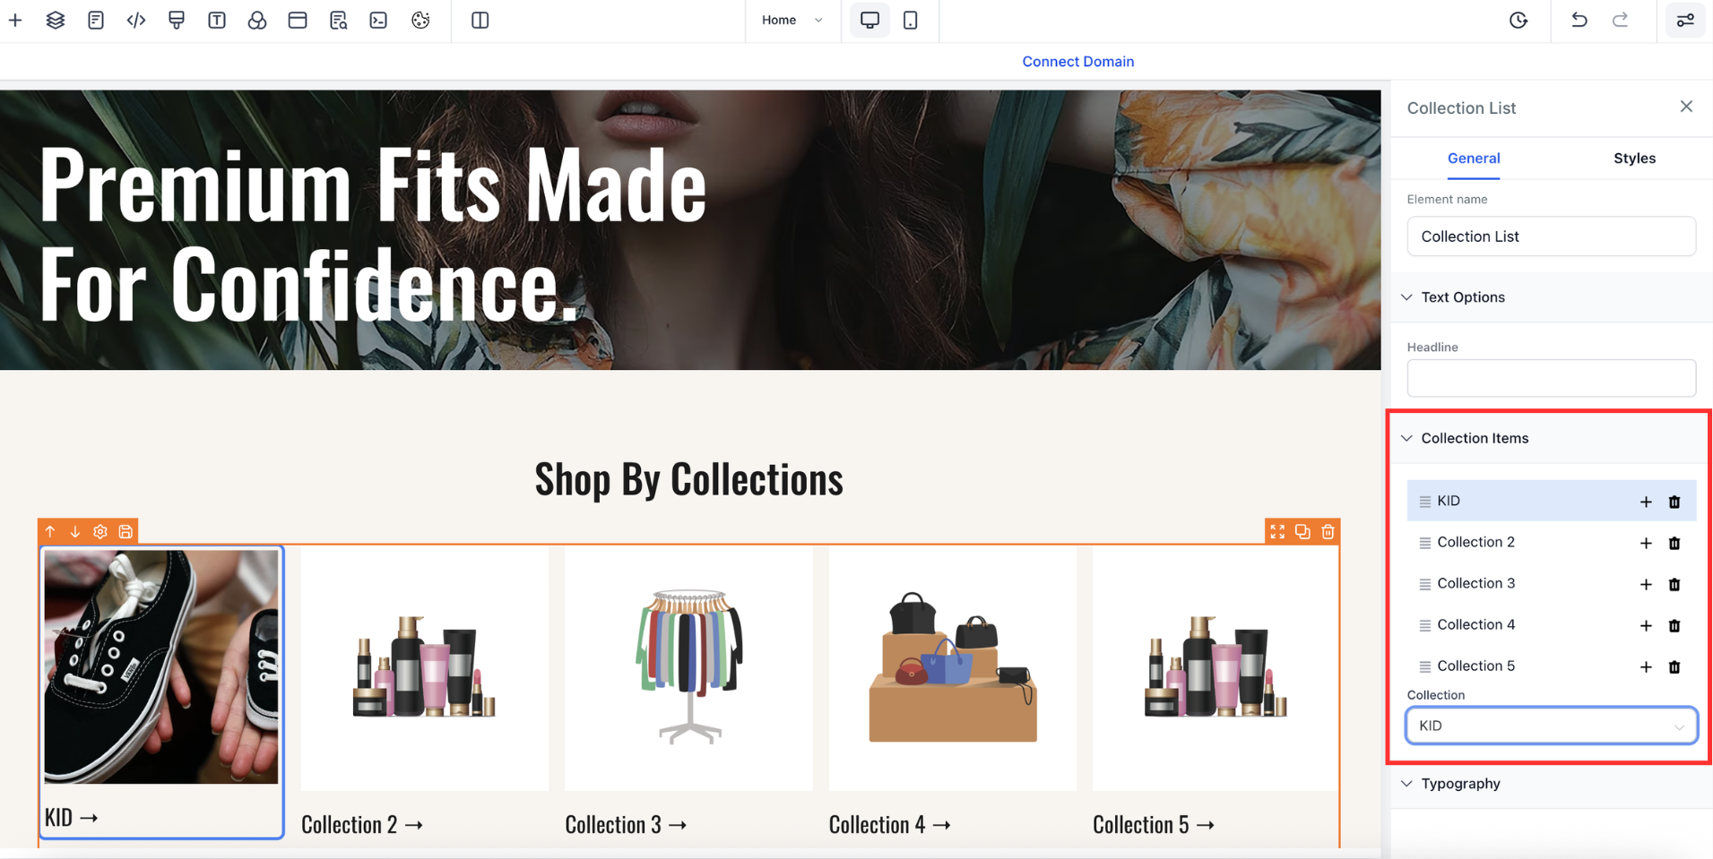Open the layers panel icon

tap(55, 20)
